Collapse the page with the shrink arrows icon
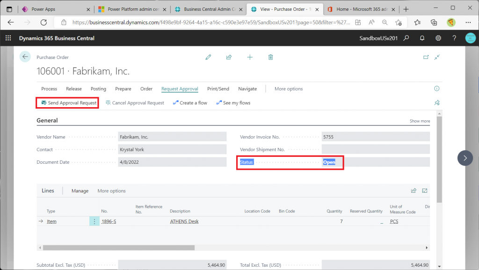479x270 pixels. click(437, 57)
